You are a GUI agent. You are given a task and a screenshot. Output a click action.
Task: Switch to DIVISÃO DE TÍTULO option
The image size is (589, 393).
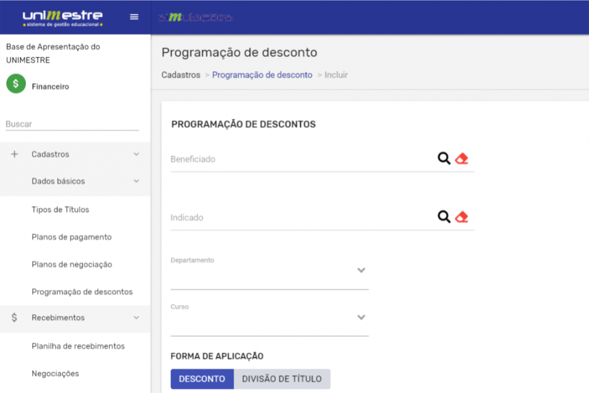pos(282,379)
